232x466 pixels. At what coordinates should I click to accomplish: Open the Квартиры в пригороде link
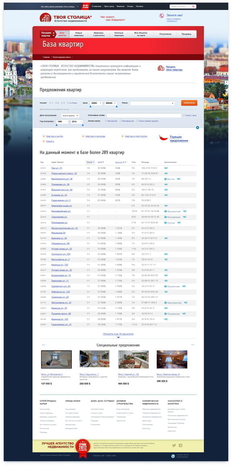(x=95, y=136)
